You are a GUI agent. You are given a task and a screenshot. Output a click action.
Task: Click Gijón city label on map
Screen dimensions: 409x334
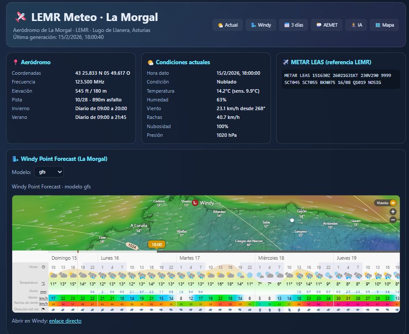(x=302, y=211)
